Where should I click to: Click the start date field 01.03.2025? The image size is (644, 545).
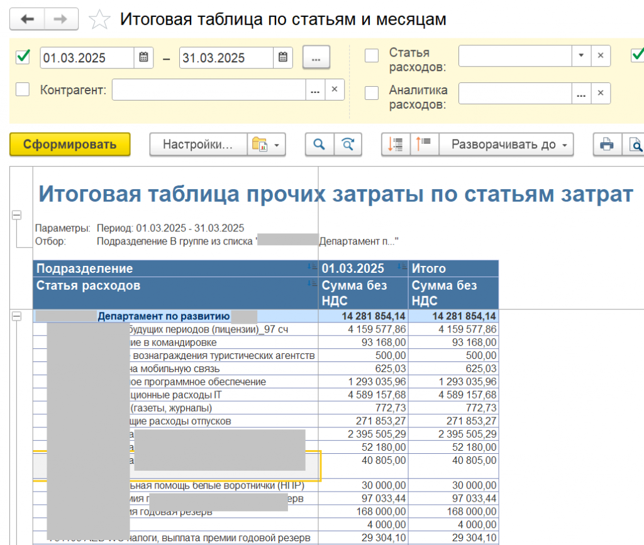pyautogui.click(x=87, y=57)
